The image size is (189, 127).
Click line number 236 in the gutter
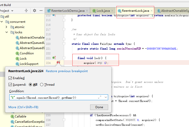point(48,120)
